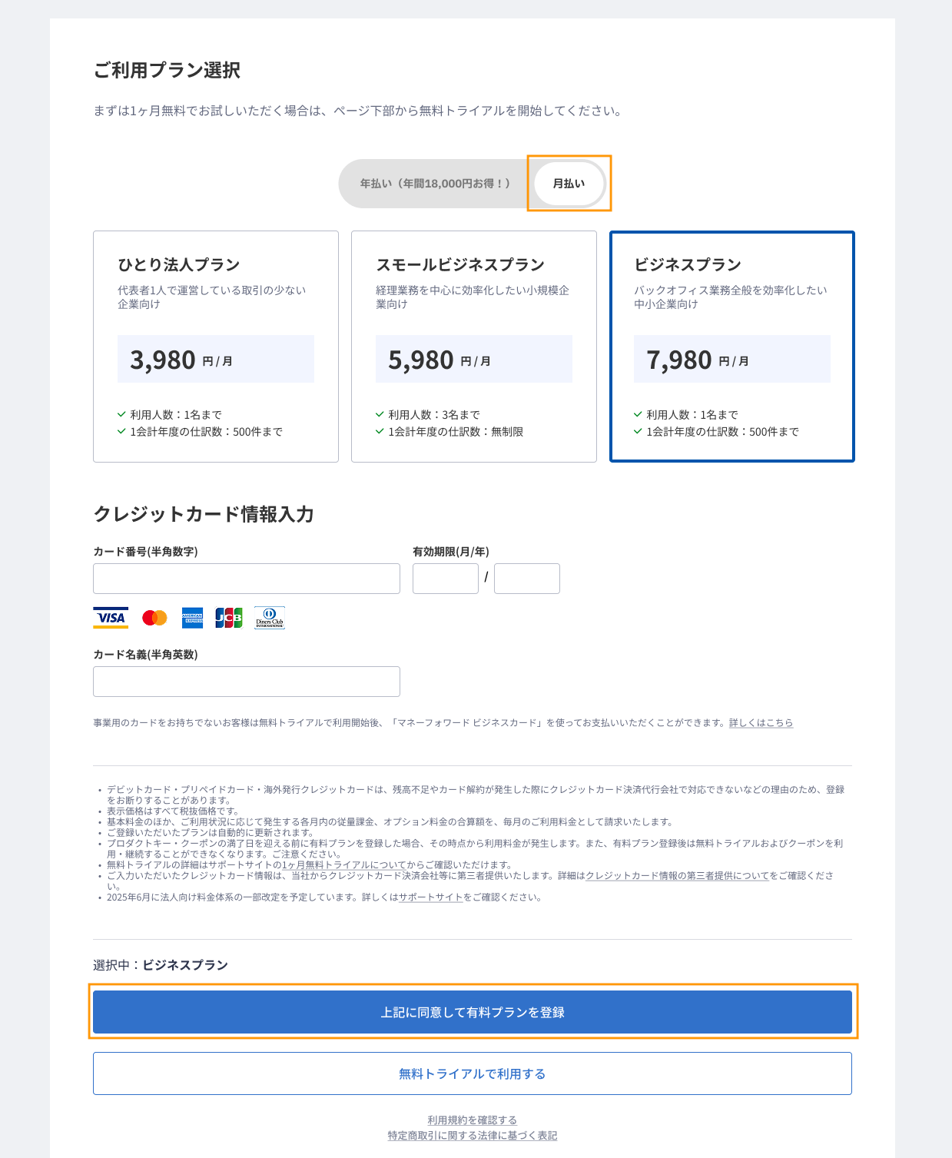The image size is (952, 1158).
Task: Click 1会計年度の仕訳数：無制限 text
Action: pyautogui.click(x=456, y=432)
